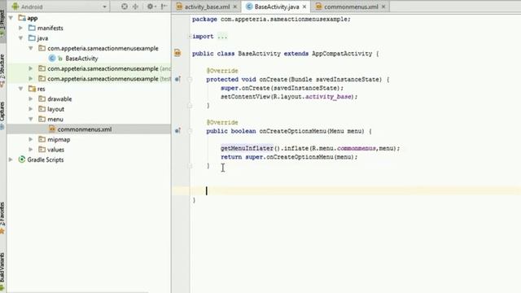Expand the test sameactionmenusexample package
This screenshot has width=521, height=293.
[31, 79]
